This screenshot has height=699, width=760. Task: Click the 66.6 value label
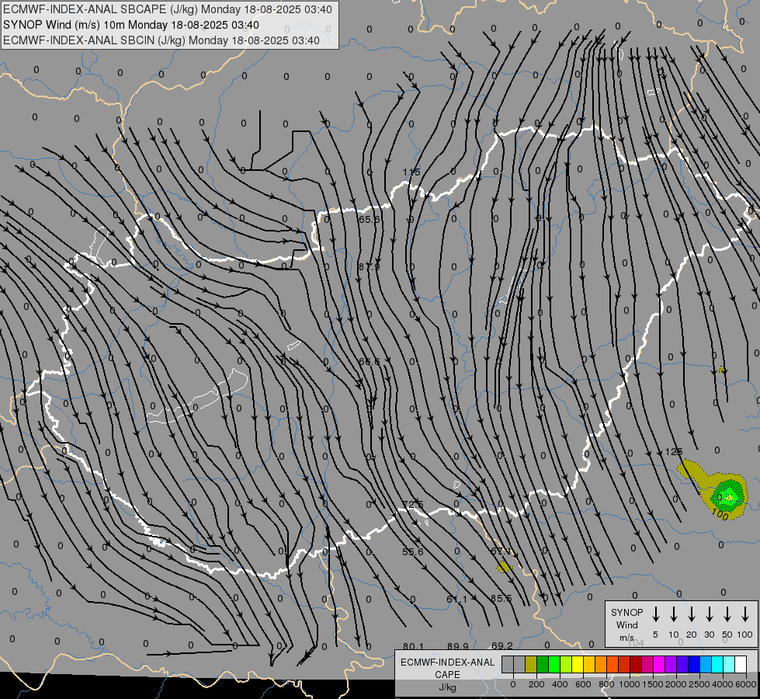(369, 361)
